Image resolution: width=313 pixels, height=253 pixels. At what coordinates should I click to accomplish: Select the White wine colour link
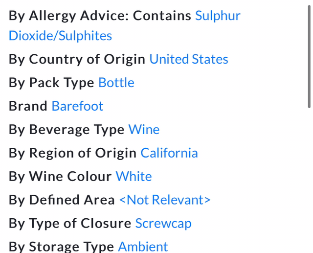pyautogui.click(x=134, y=177)
